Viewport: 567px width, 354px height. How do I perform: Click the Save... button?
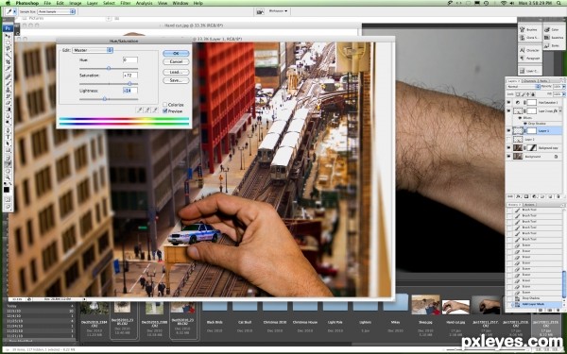pyautogui.click(x=176, y=80)
